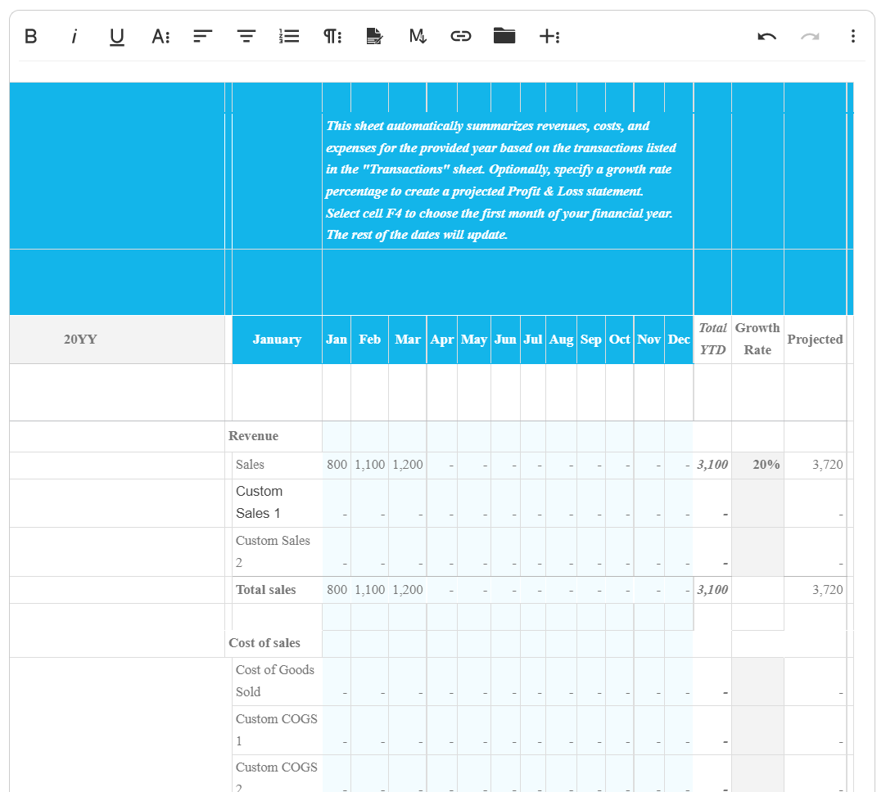895x792 pixels.
Task: Click the insert link icon
Action: 461,36
